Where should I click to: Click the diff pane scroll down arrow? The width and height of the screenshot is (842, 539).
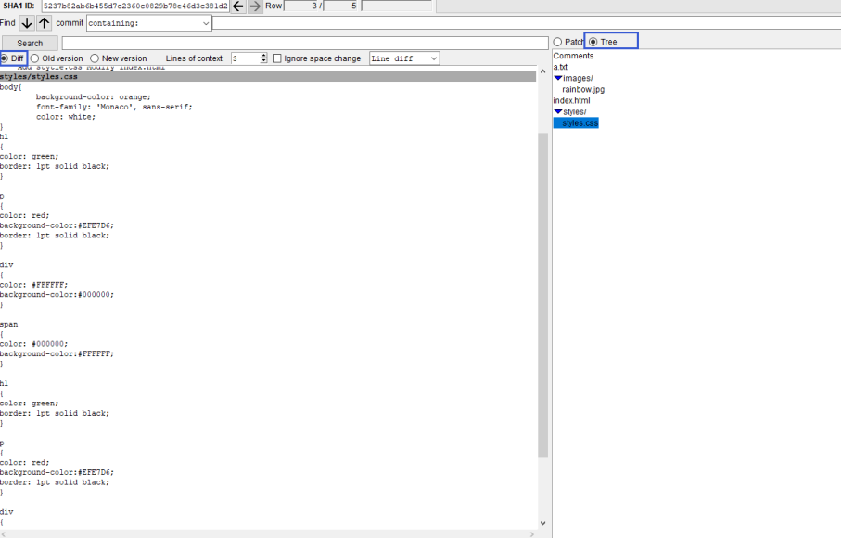542,523
